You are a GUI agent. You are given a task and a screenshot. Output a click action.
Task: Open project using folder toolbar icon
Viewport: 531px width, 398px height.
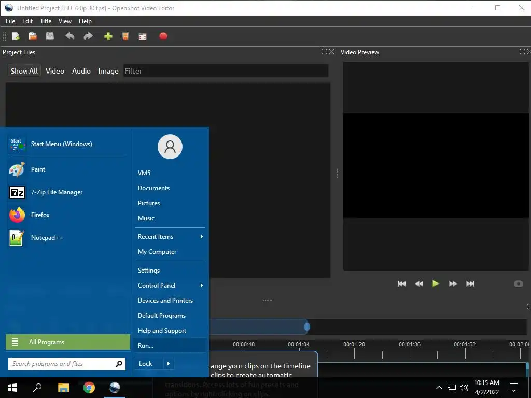[33, 36]
